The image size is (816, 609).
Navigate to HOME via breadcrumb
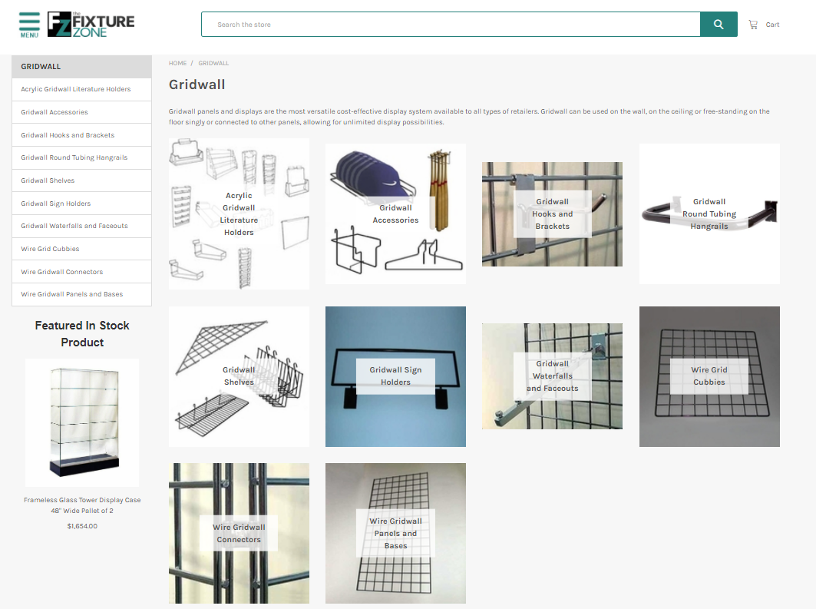(x=177, y=63)
